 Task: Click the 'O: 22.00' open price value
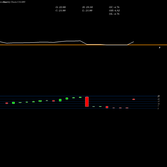(61, 7)
